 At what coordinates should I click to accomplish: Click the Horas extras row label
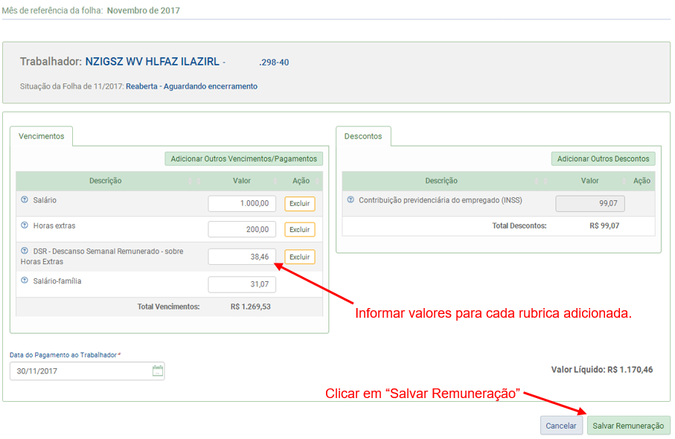pos(54,225)
